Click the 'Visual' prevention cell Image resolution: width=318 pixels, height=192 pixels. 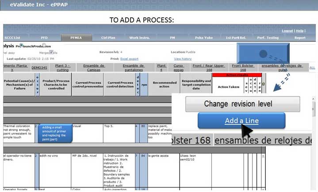(87, 133)
